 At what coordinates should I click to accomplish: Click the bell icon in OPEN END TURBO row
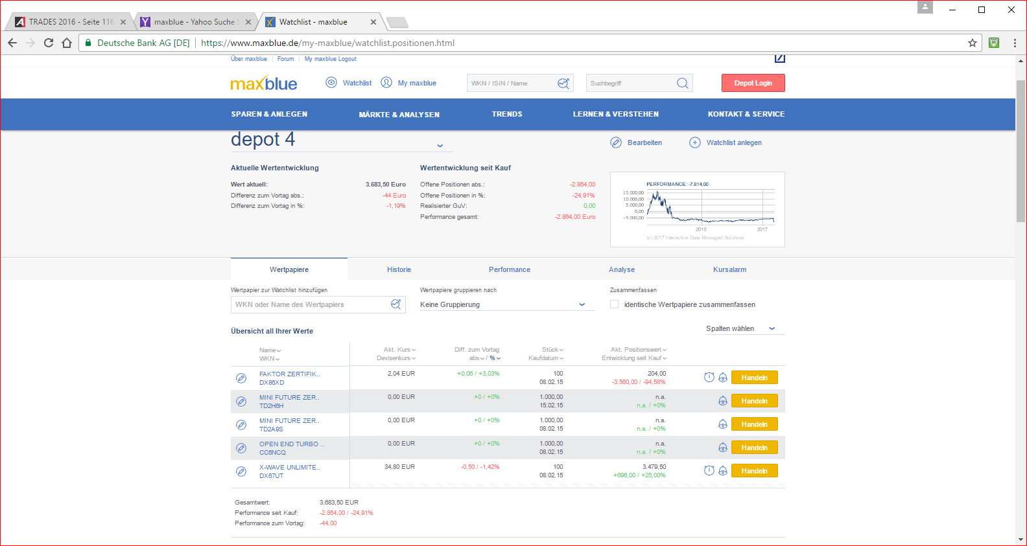(722, 448)
